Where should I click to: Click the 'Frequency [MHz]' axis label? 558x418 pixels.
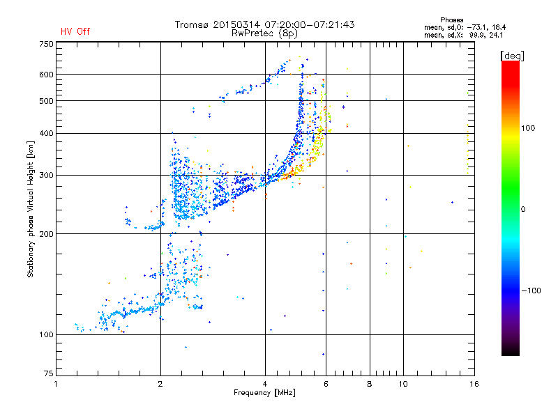265,393
